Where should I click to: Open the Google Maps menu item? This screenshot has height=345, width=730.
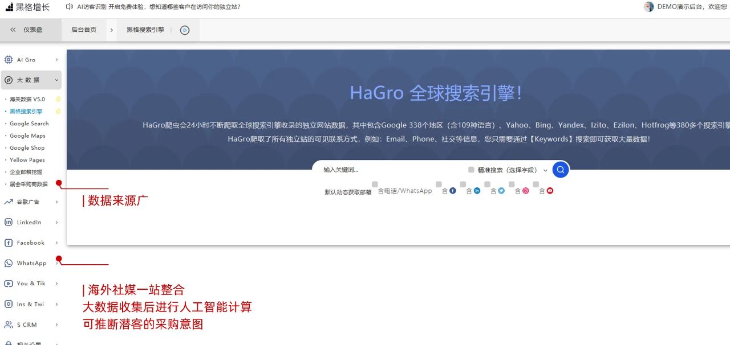[27, 136]
